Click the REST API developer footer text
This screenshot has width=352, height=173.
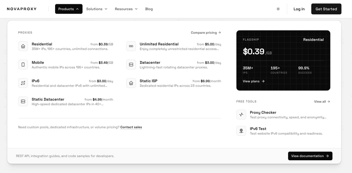(x=65, y=156)
